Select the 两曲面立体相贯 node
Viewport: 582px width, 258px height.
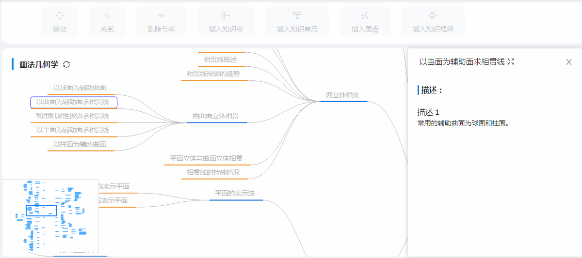point(215,116)
